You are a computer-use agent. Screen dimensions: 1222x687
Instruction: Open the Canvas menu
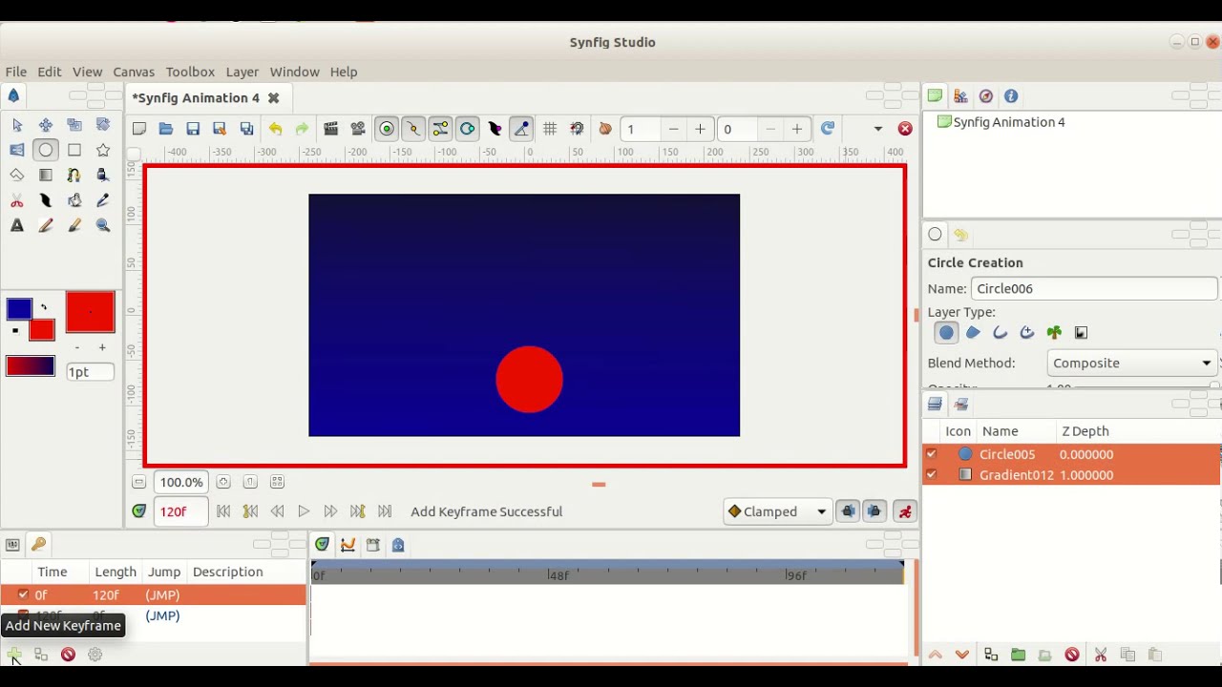134,72
